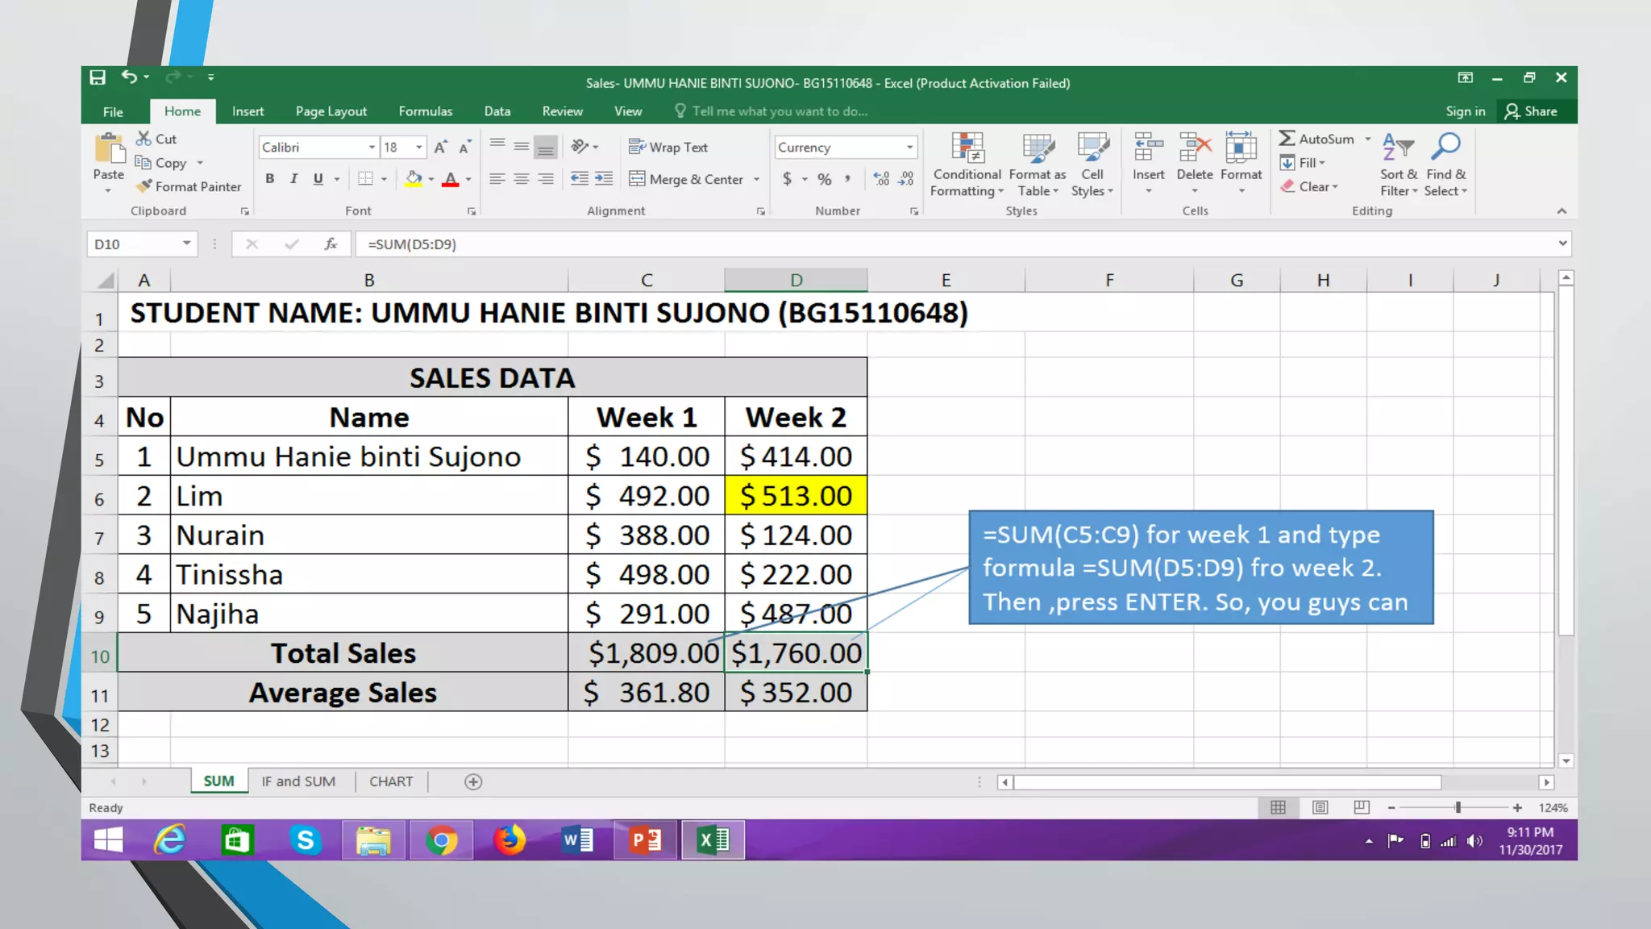1651x929 pixels.
Task: Click the Undo arrow icon
Action: pyautogui.click(x=129, y=77)
